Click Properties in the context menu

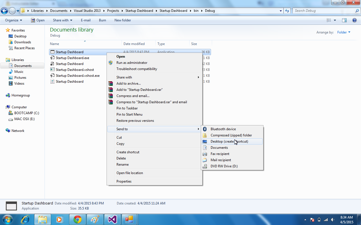point(155,181)
